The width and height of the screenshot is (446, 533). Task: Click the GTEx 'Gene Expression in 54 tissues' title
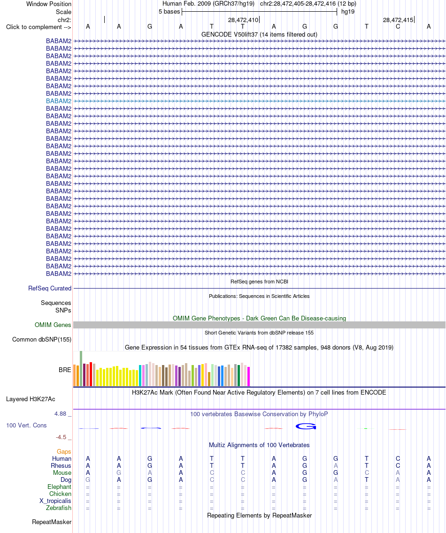pyautogui.click(x=259, y=347)
